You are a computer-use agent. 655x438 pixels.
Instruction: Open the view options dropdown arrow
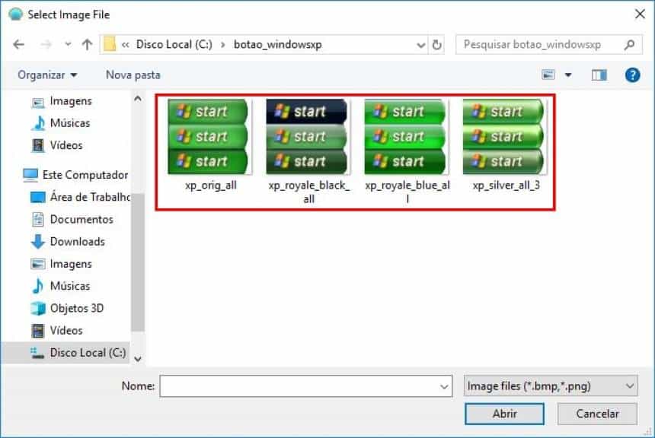(568, 75)
